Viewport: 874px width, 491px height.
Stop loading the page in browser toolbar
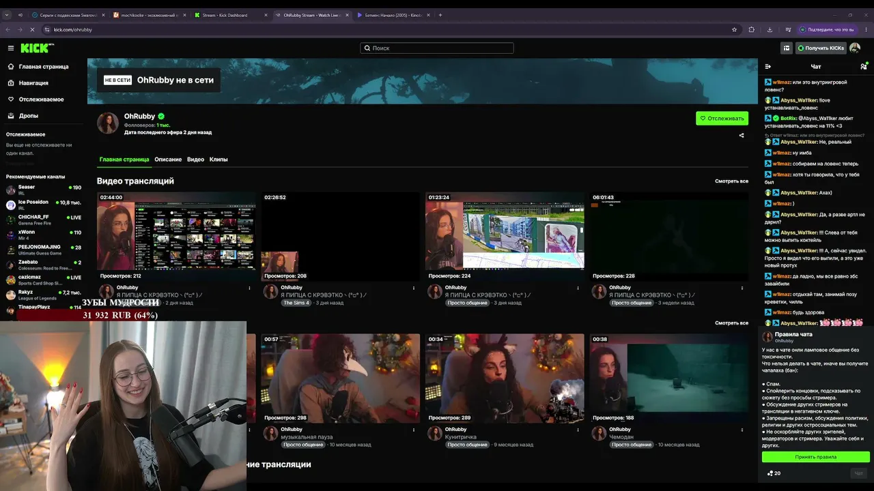pyautogui.click(x=32, y=29)
